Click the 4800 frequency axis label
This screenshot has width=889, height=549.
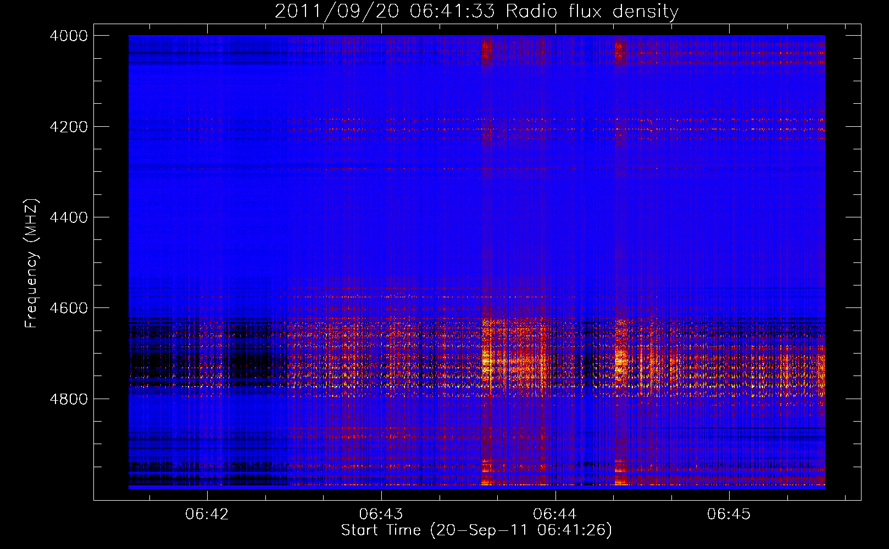(x=69, y=399)
